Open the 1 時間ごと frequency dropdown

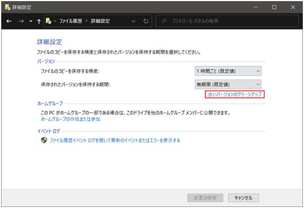pos(228,71)
